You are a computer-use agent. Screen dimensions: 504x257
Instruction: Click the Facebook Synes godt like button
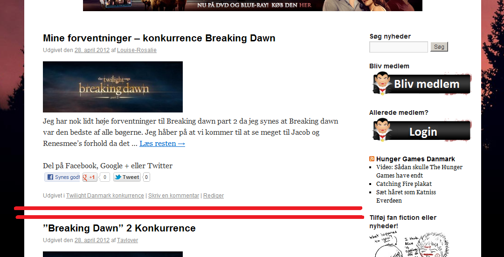62,177
